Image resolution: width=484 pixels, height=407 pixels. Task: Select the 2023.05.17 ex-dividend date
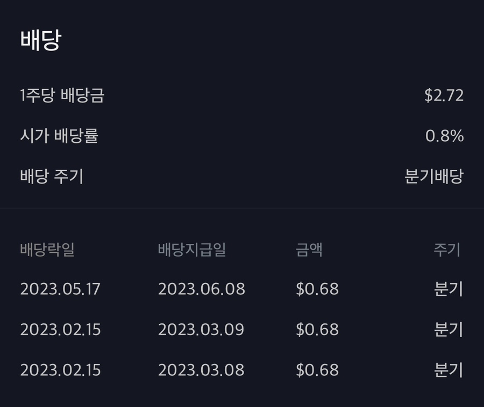(60, 289)
